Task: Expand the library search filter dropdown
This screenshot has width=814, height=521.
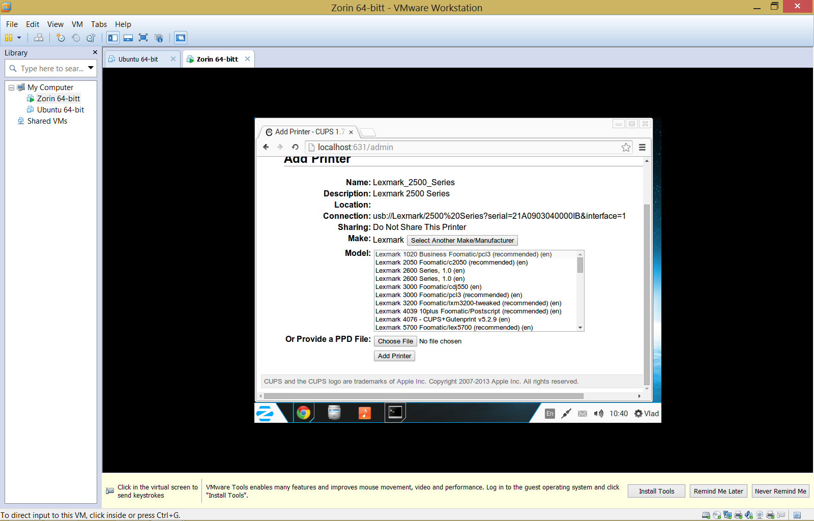Action: (91, 68)
